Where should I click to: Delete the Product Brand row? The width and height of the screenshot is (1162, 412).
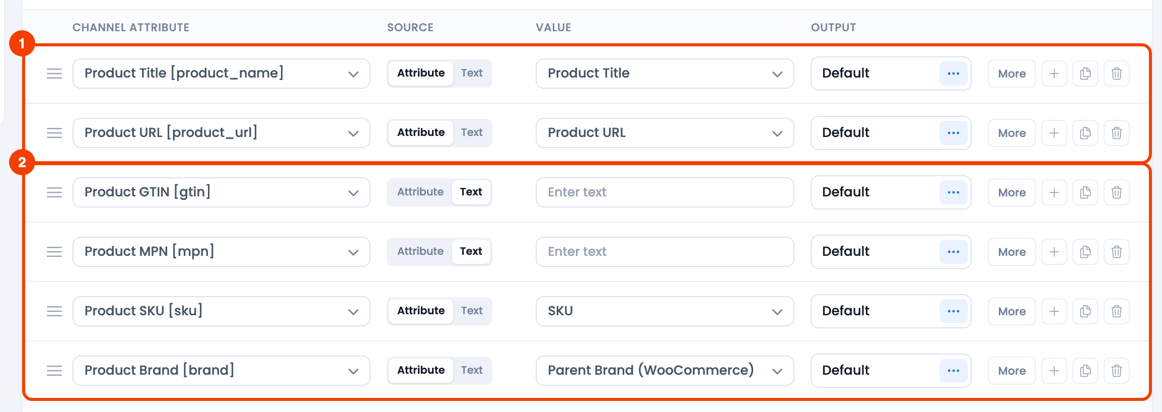1116,371
